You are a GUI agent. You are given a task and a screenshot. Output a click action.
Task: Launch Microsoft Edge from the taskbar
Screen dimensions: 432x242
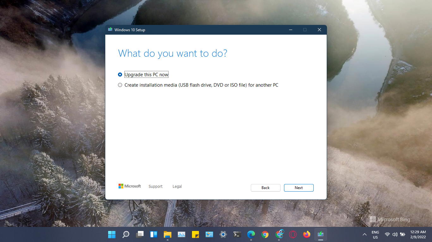pyautogui.click(x=251, y=234)
